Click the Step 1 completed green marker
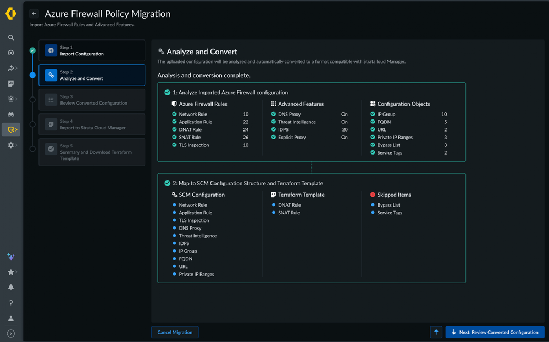549x342 pixels. point(32,50)
